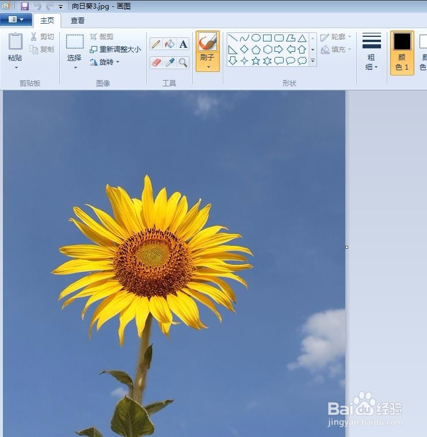Pick the Up arrow shape

302,50
